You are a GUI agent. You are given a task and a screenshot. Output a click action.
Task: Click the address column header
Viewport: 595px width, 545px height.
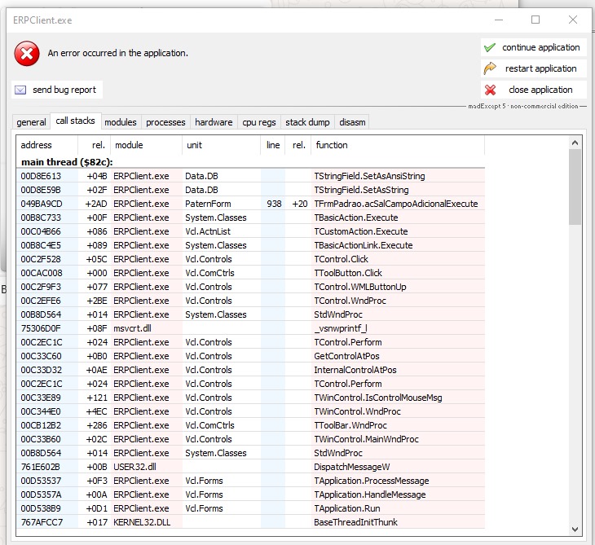[37, 145]
